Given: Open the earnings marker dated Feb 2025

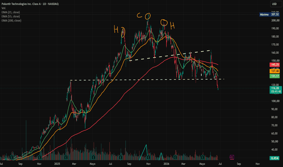Looking at the screenshot, I should [x=66, y=157].
